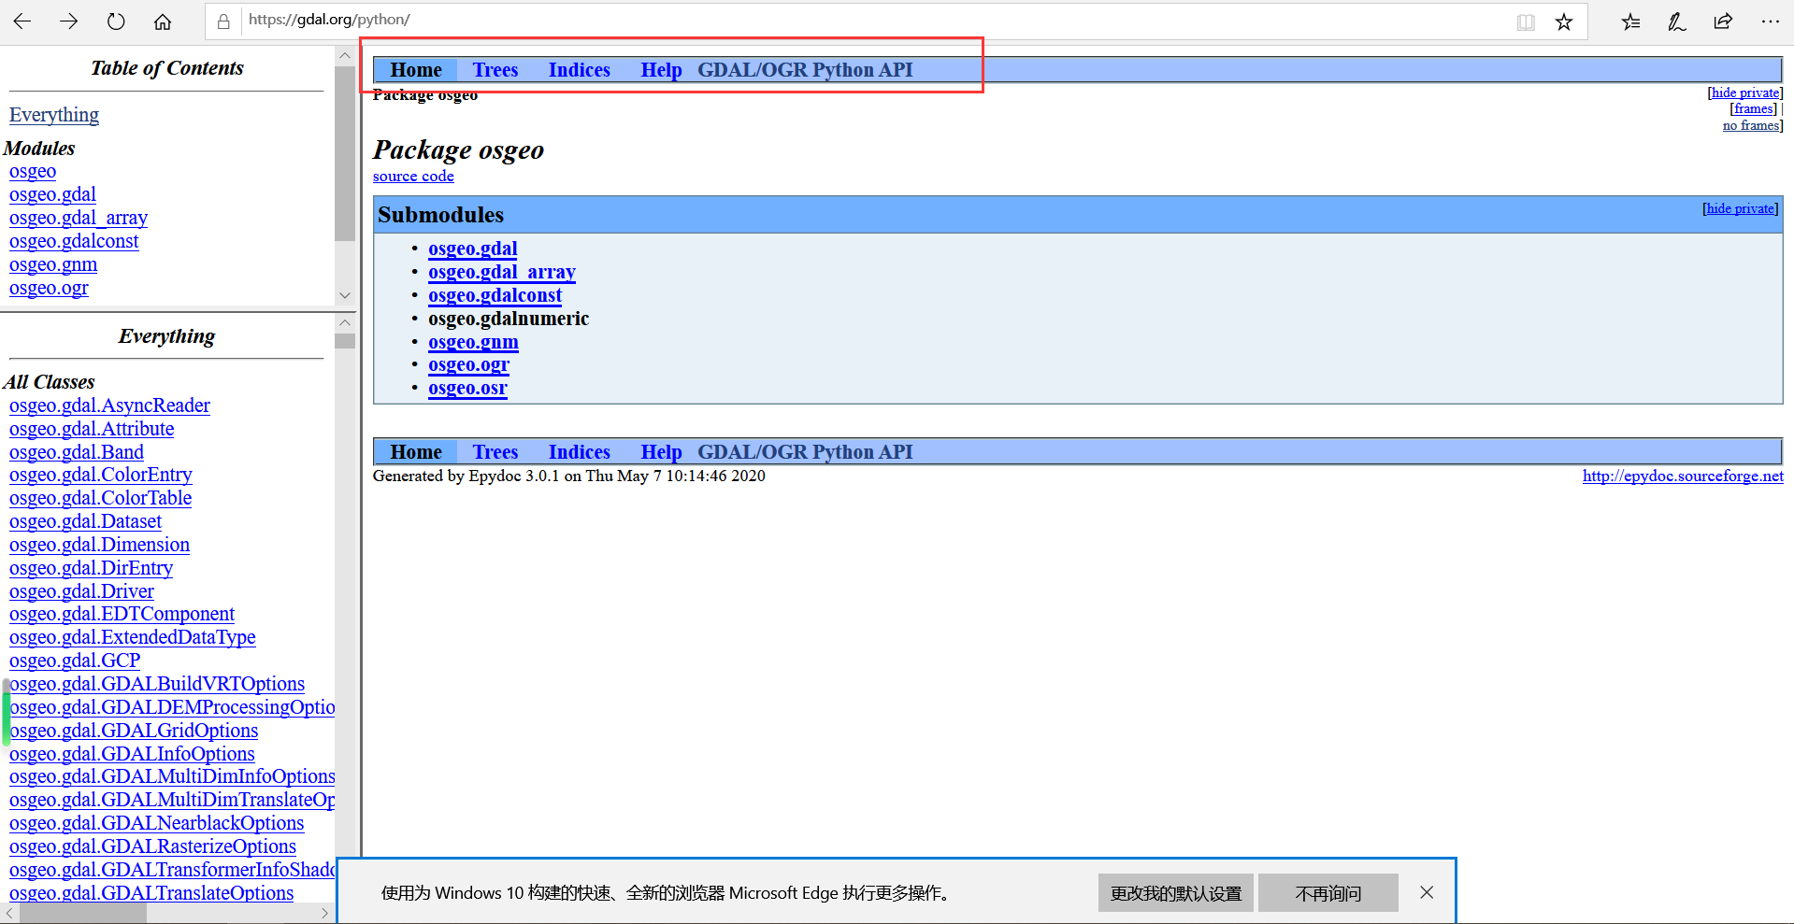
Task: Toggle hide private in Submodules header
Action: coord(1740,207)
